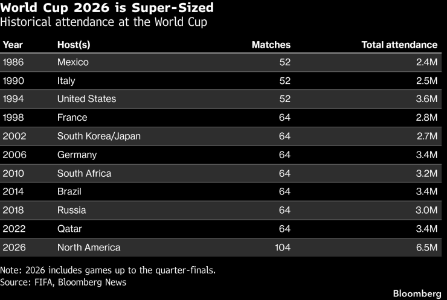Select the Italy host cell
Viewport: 447px width, 300px height.
pyautogui.click(x=66, y=81)
